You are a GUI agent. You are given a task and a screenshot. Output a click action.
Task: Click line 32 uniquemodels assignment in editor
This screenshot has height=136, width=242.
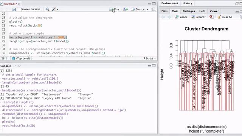(57, 53)
